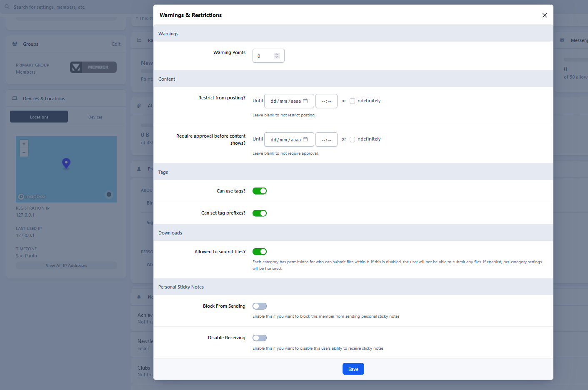The height and width of the screenshot is (390, 588).
Task: Switch to the Devices tab
Action: 95,117
